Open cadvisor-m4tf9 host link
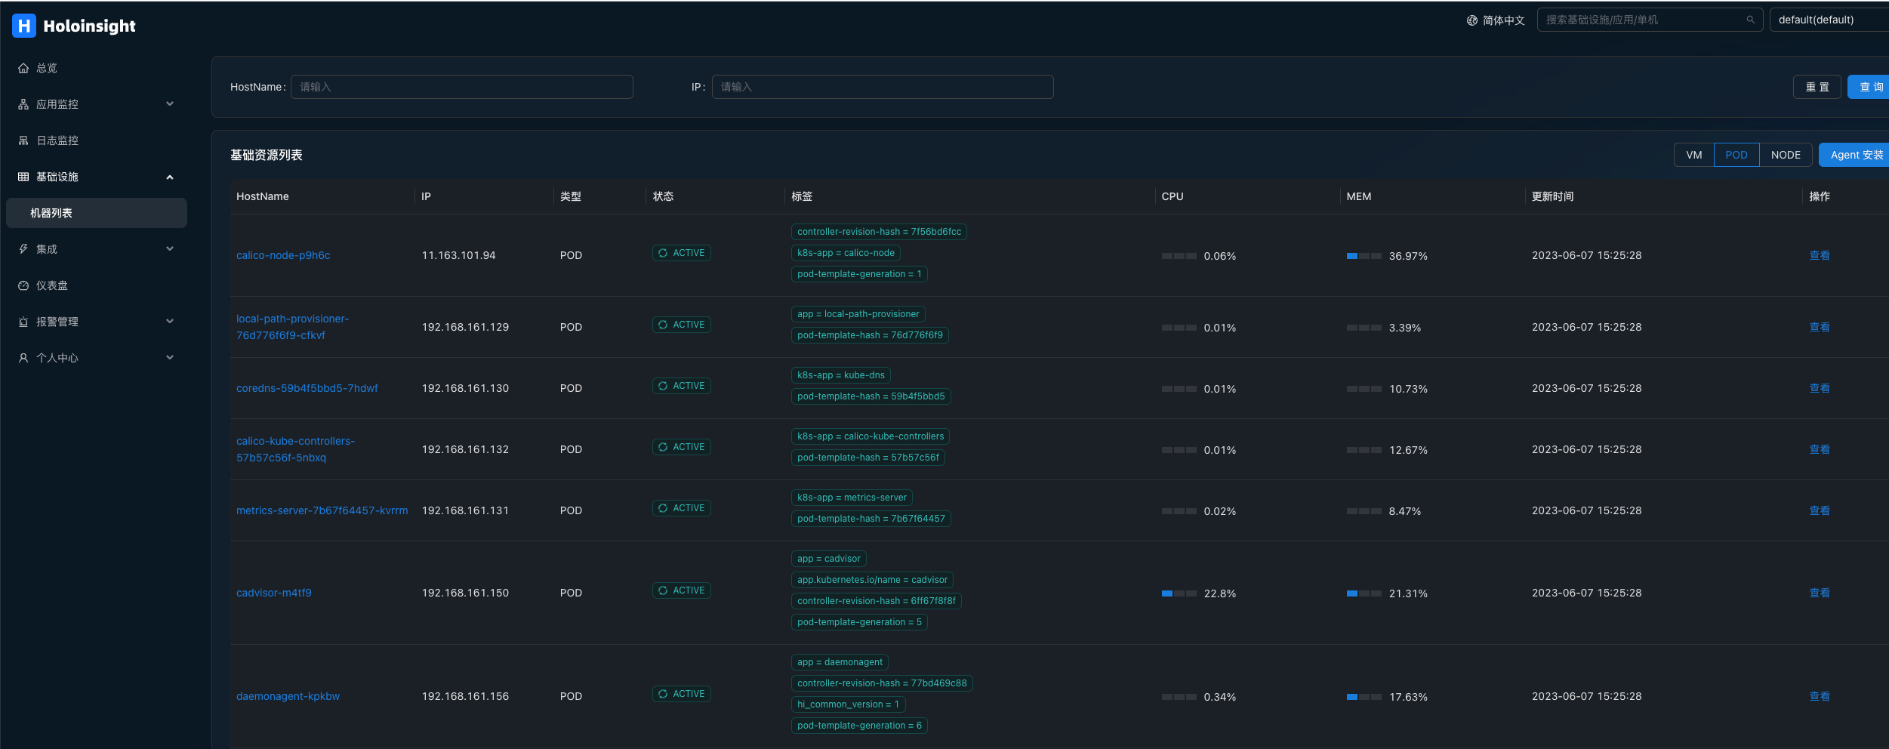This screenshot has height=749, width=1889. click(274, 593)
